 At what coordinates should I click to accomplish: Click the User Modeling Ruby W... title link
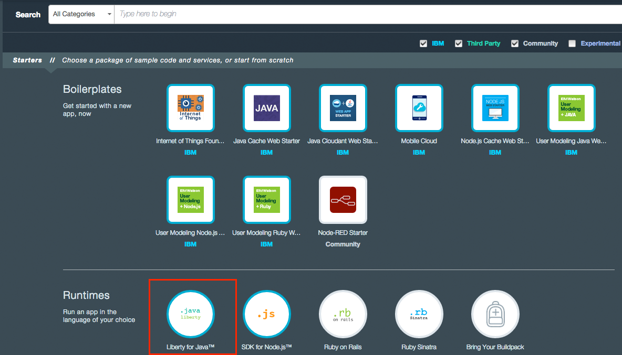266,233
